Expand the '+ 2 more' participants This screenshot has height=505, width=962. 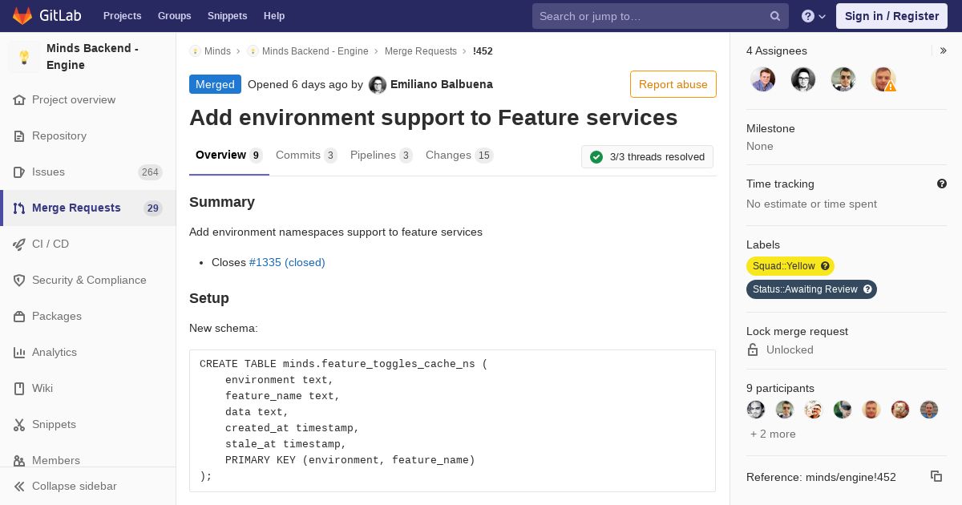pos(773,434)
